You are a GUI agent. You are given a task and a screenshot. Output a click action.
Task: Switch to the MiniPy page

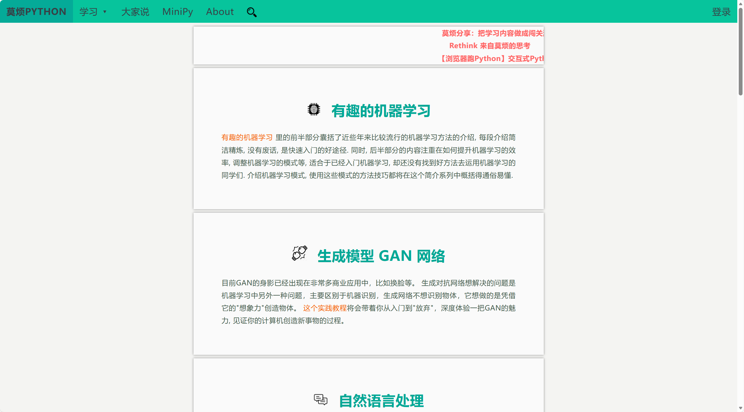tap(177, 11)
